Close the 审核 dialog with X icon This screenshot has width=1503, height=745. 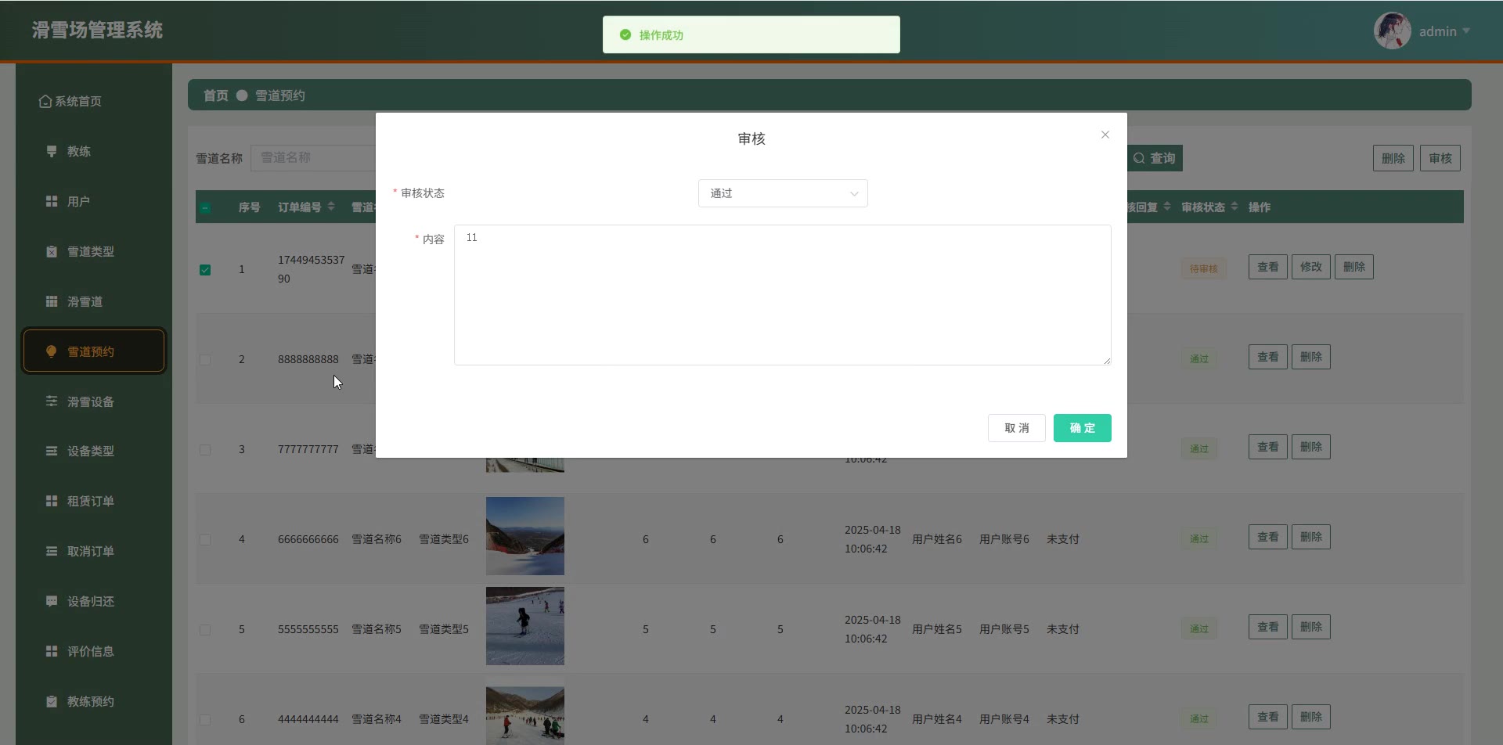pyautogui.click(x=1105, y=135)
